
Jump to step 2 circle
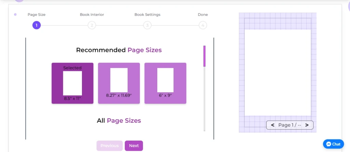[92, 25]
